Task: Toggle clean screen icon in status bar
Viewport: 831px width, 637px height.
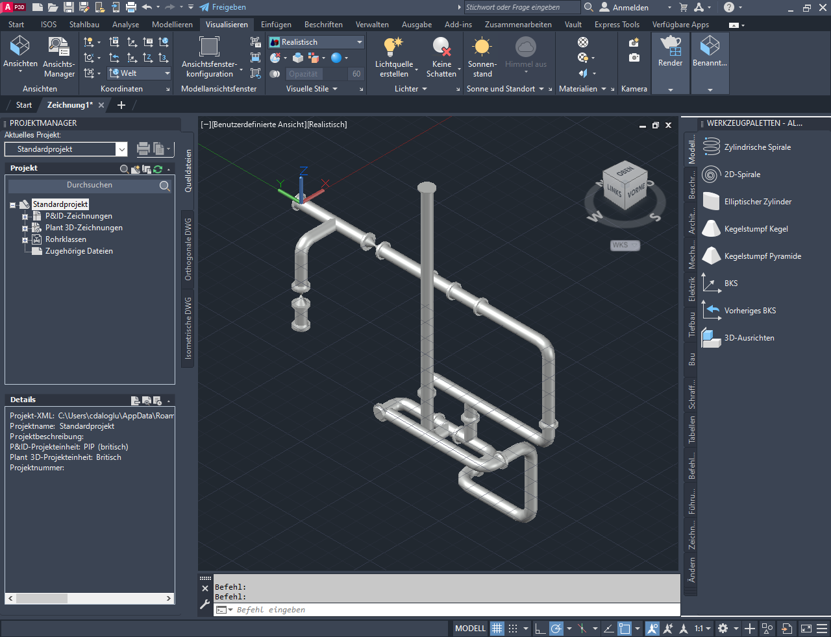Action: pyautogui.click(x=806, y=629)
